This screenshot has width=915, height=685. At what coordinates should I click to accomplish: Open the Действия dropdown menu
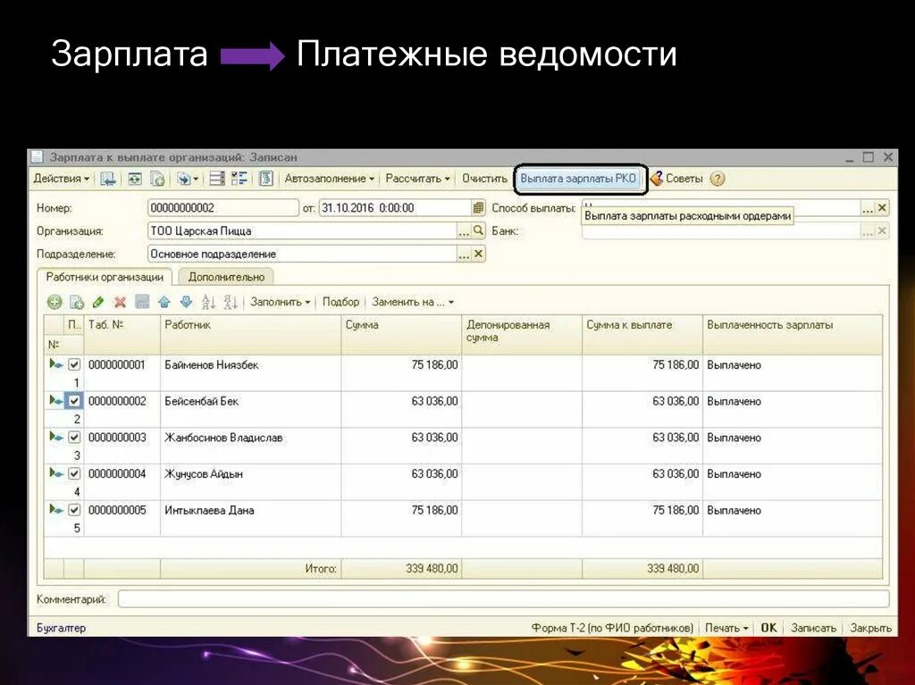tap(62, 179)
